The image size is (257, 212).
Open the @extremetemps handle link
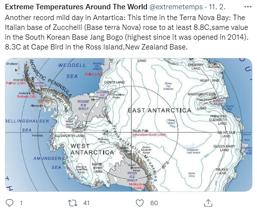176,7
